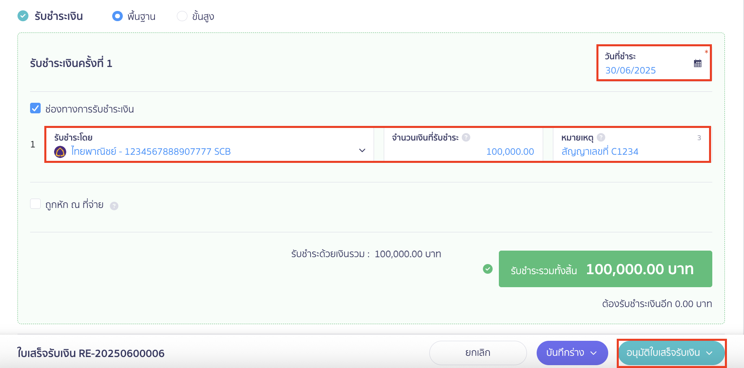744x368 pixels.
Task: Click help icon beside จำนวนเงินที่รับชำระ
Action: [x=466, y=137]
